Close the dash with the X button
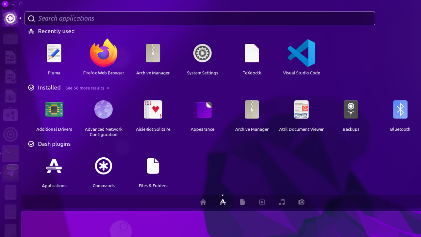421x237 pixels. coord(5,4)
